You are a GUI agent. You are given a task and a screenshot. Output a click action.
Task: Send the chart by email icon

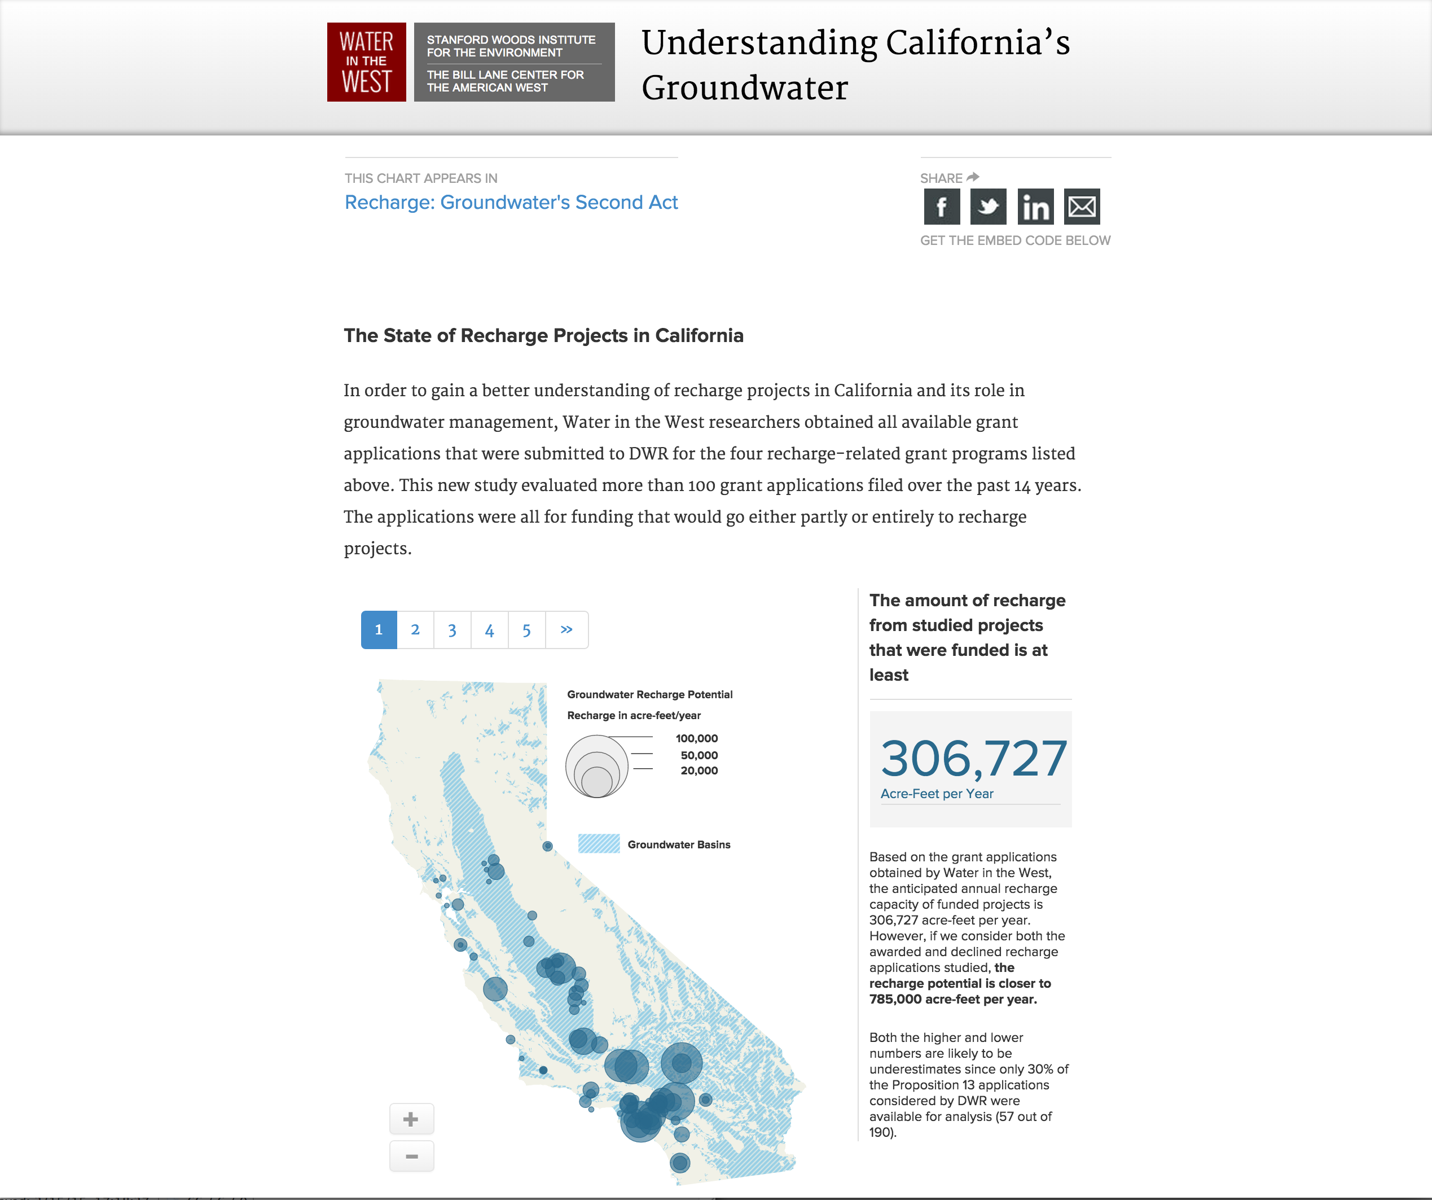tap(1082, 207)
